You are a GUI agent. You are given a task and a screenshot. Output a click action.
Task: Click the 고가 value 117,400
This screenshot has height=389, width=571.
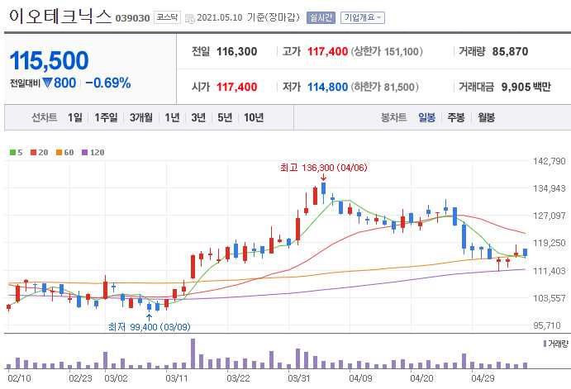click(327, 52)
